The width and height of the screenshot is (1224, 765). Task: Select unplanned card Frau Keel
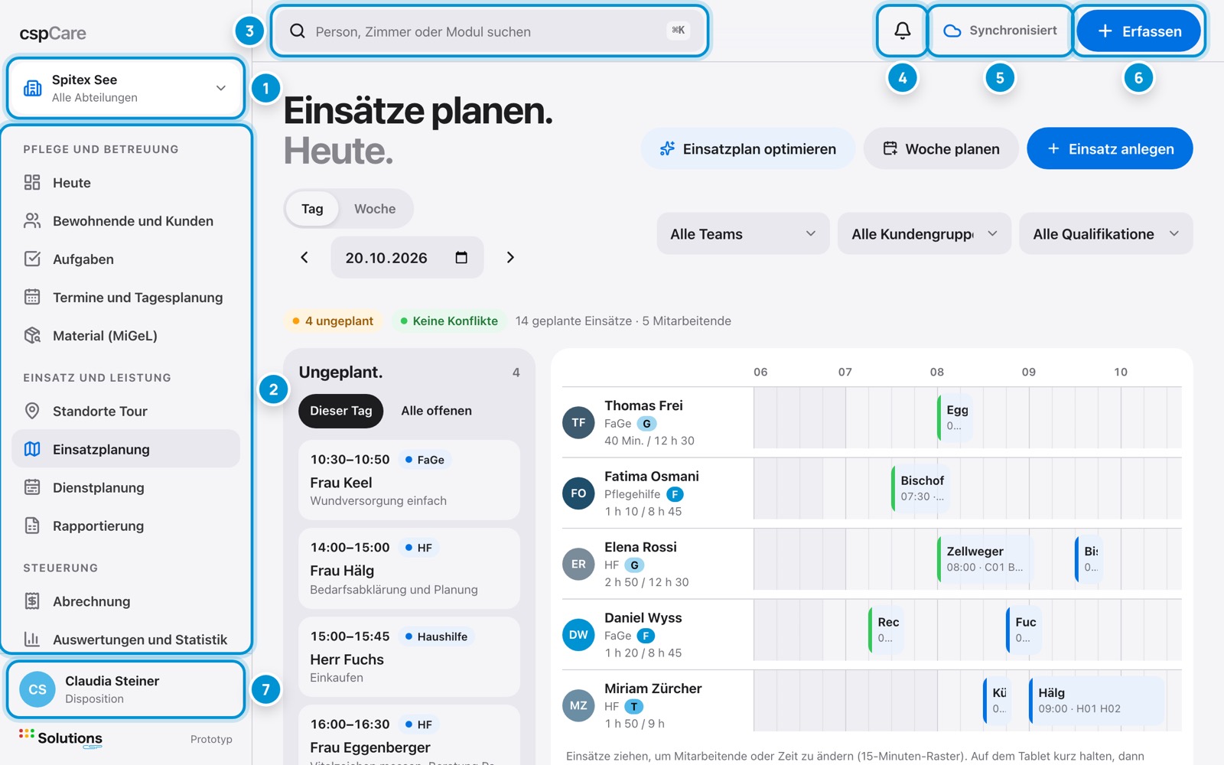[409, 480]
